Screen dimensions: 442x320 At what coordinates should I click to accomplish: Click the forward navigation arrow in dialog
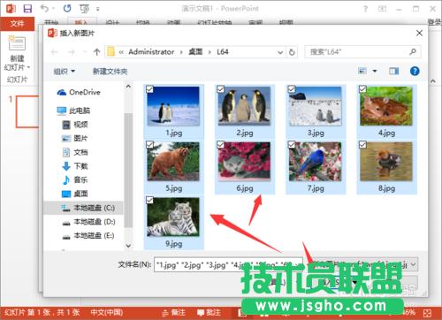click(72, 52)
